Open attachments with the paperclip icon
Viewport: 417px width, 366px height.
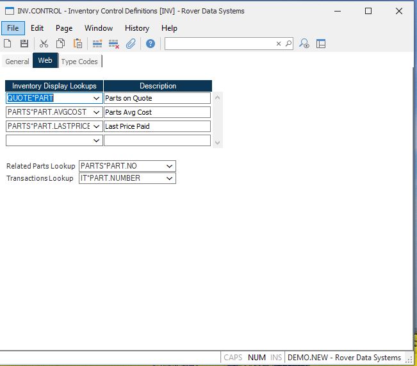tap(131, 44)
